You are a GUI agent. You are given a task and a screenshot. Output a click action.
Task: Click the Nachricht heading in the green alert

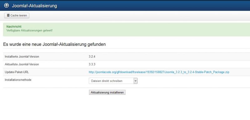pyautogui.click(x=14, y=26)
